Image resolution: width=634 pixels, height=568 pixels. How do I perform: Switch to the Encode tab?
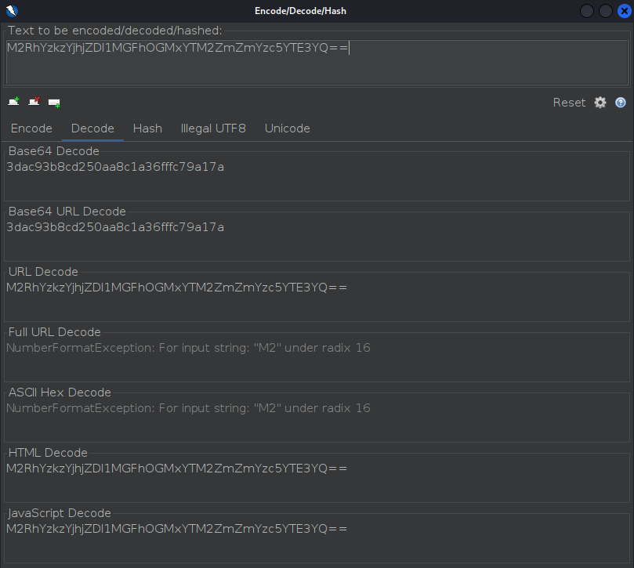tap(31, 128)
